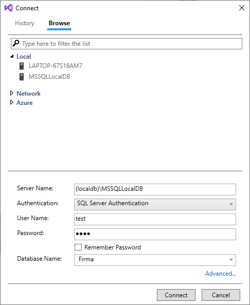Click the LAPTOP-67S18AM7 server icon
The height and width of the screenshot is (305, 250).
pyautogui.click(x=22, y=66)
